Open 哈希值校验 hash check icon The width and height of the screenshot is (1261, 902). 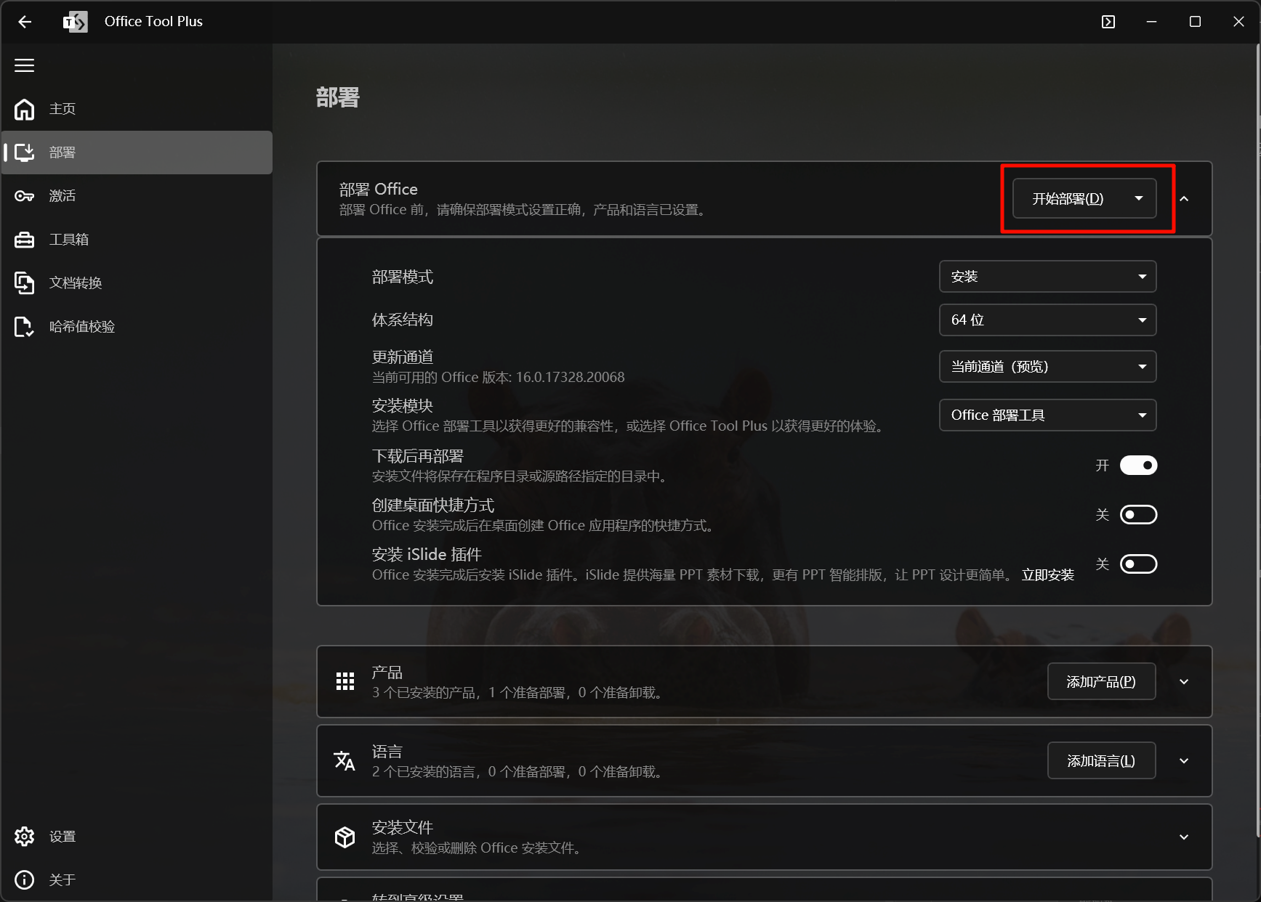(25, 327)
